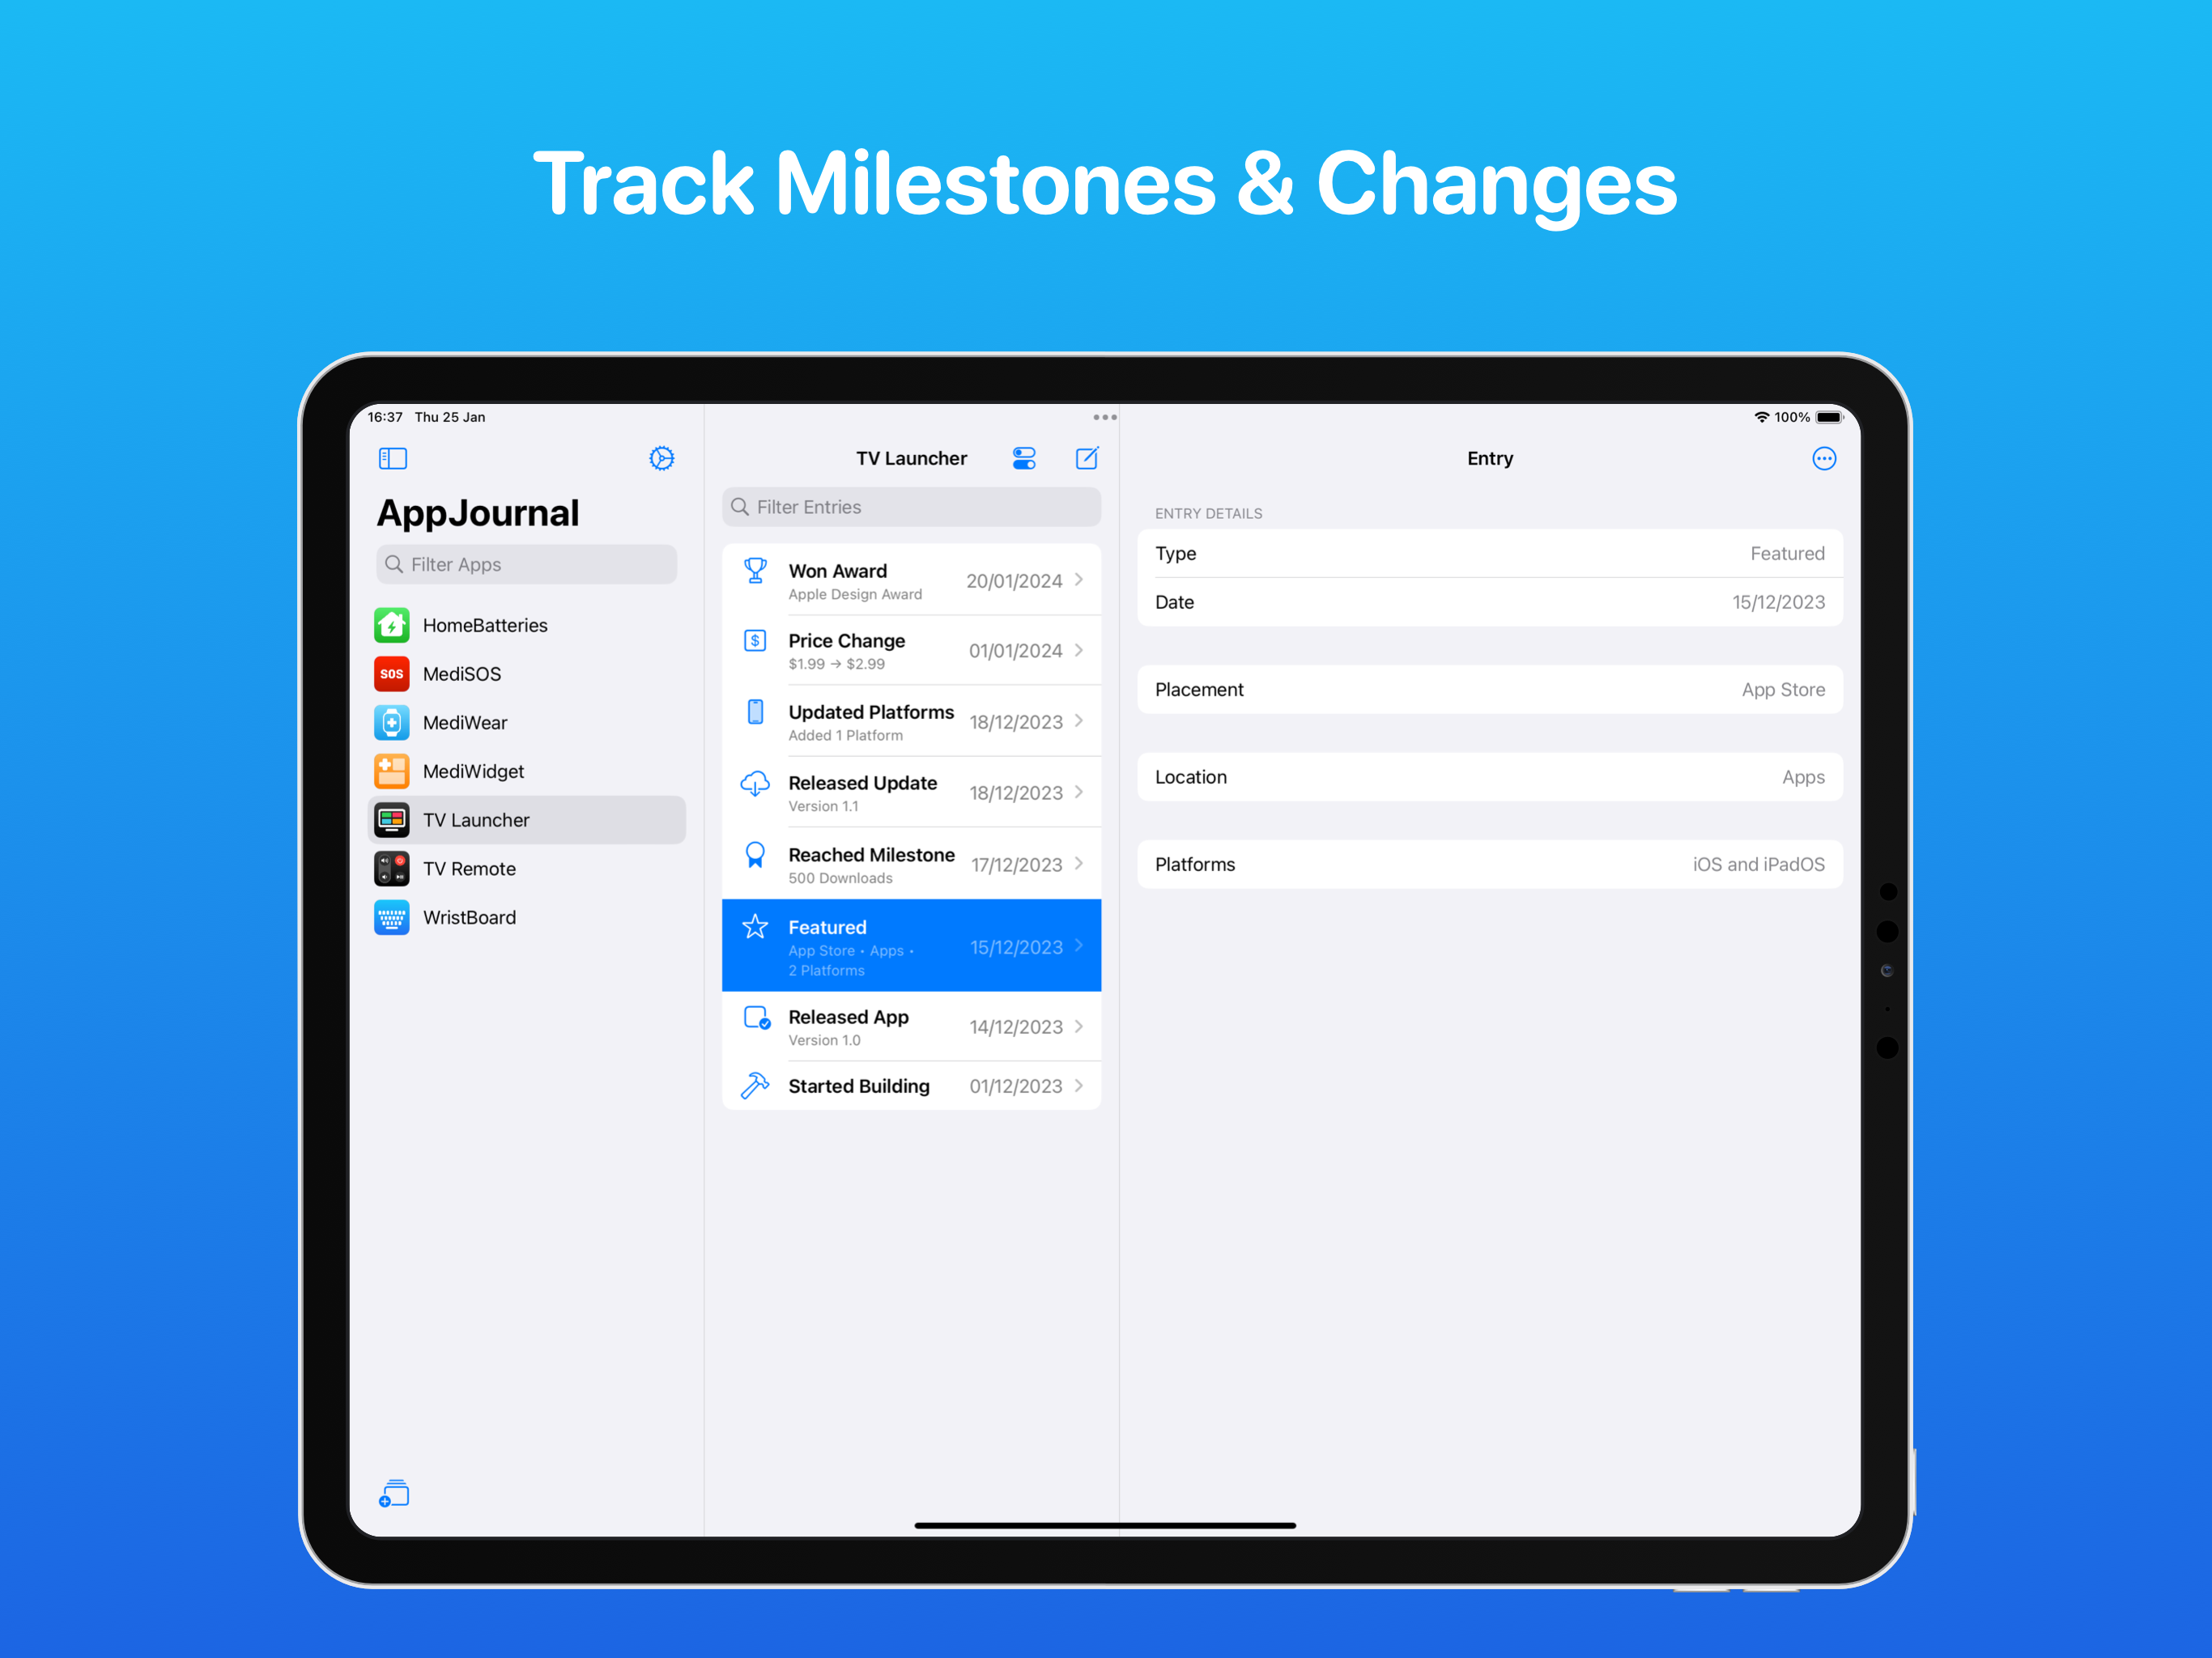This screenshot has height=1658, width=2212.
Task: Select the Updated Platforms entry
Action: [911, 721]
